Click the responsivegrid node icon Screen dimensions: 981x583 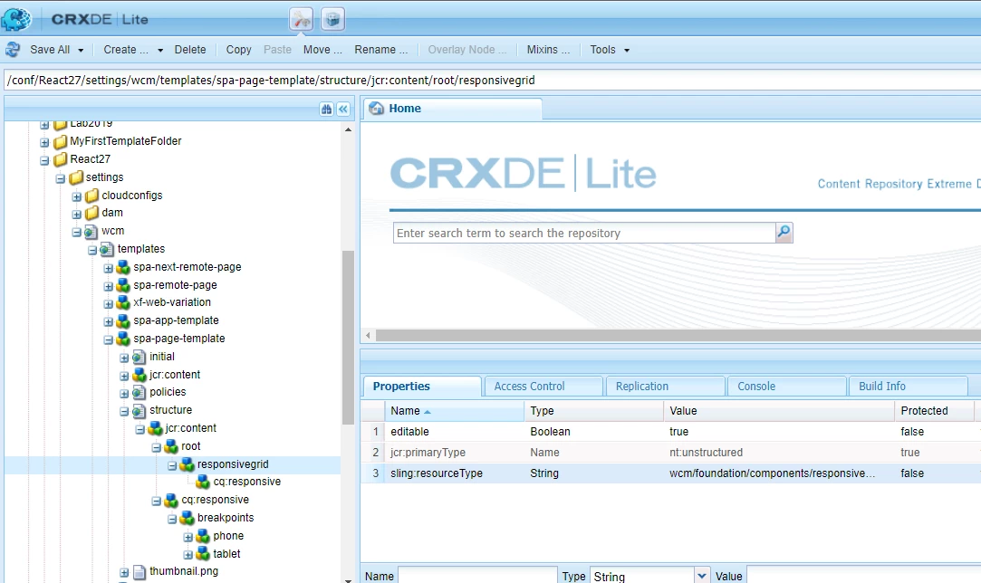(188, 464)
